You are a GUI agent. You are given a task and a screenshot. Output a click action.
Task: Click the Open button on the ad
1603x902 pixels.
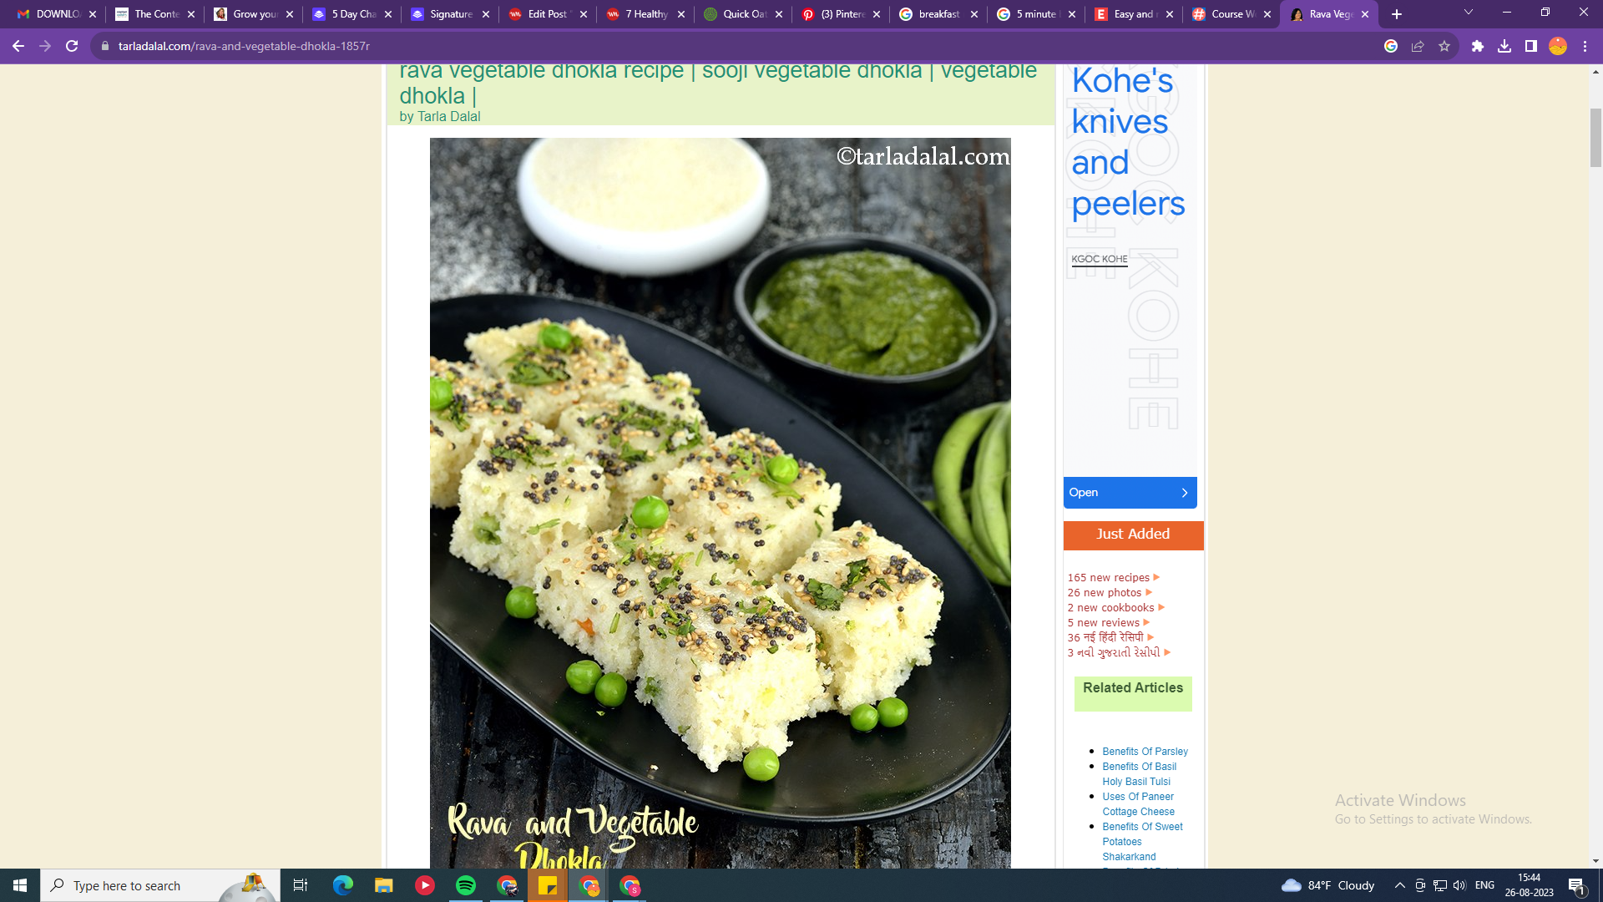click(x=1130, y=493)
